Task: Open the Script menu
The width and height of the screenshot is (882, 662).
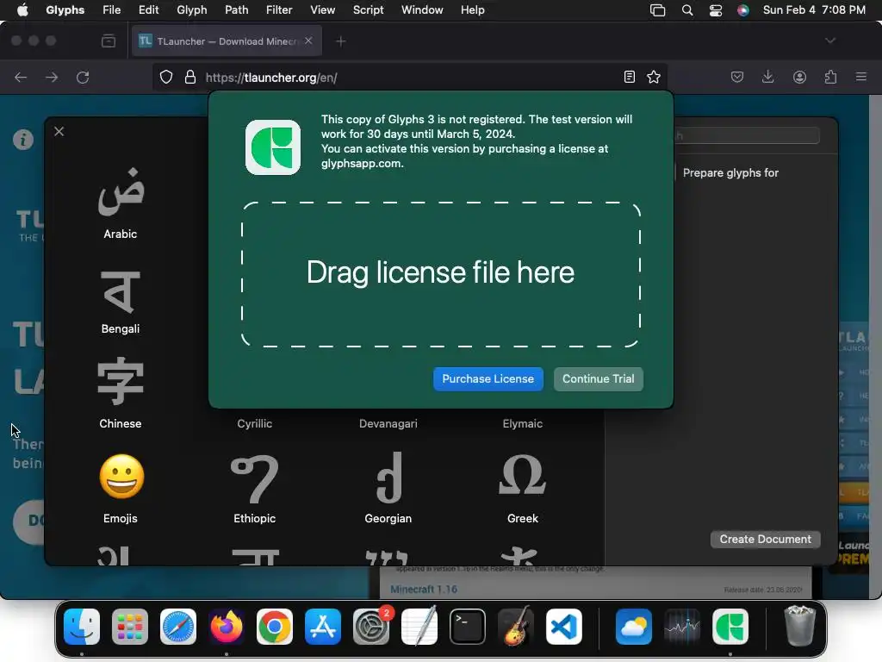Action: [x=368, y=10]
